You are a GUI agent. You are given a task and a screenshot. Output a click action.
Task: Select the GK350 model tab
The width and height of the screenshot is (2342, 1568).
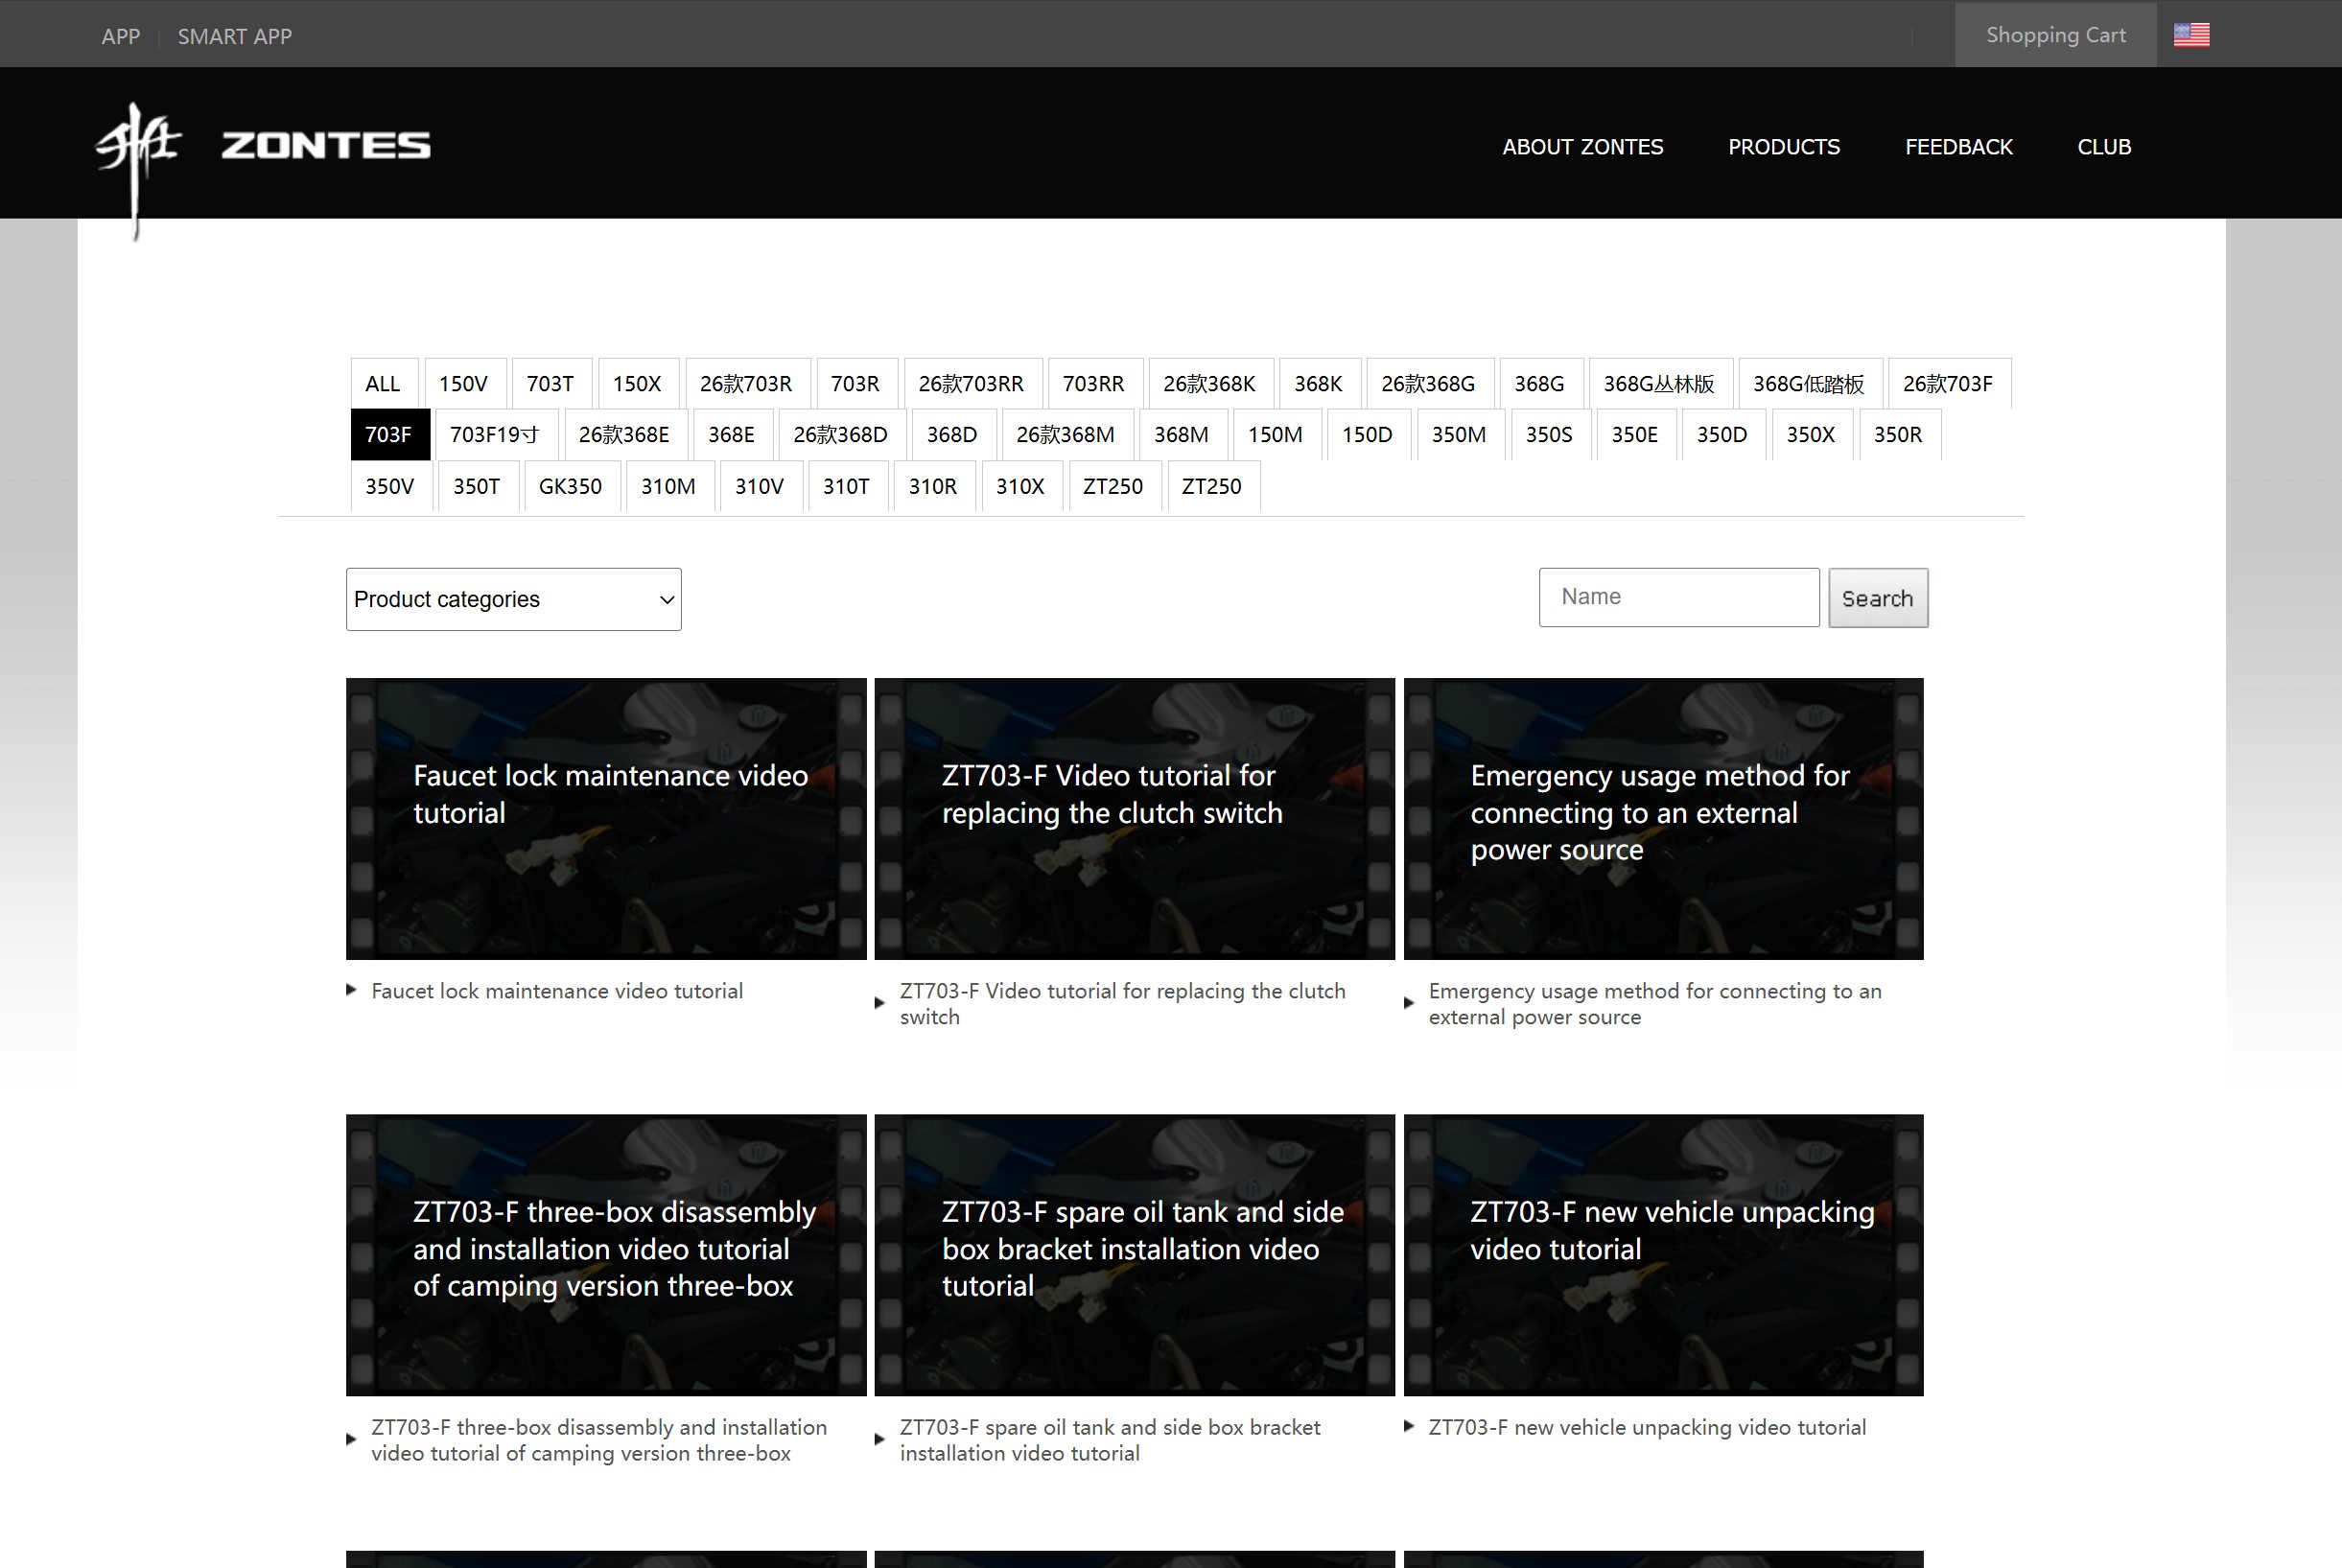coord(571,486)
